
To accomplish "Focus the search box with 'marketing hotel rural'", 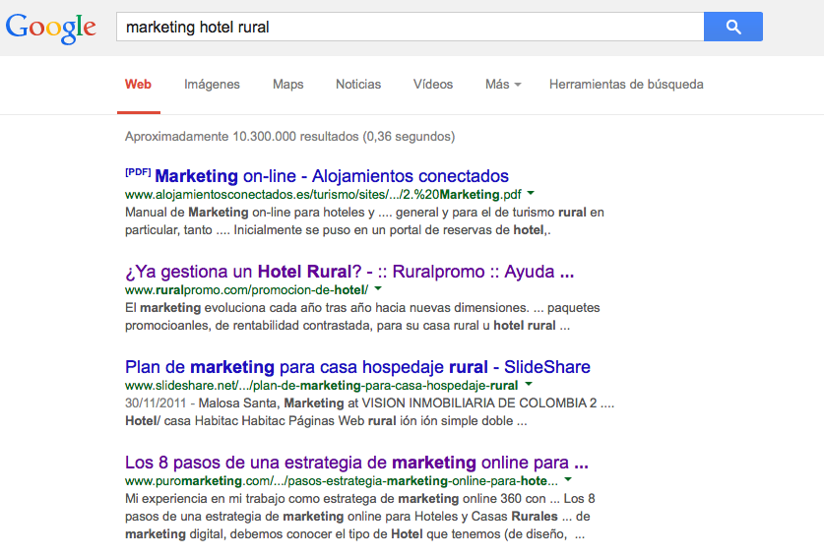I will pyautogui.click(x=410, y=27).
